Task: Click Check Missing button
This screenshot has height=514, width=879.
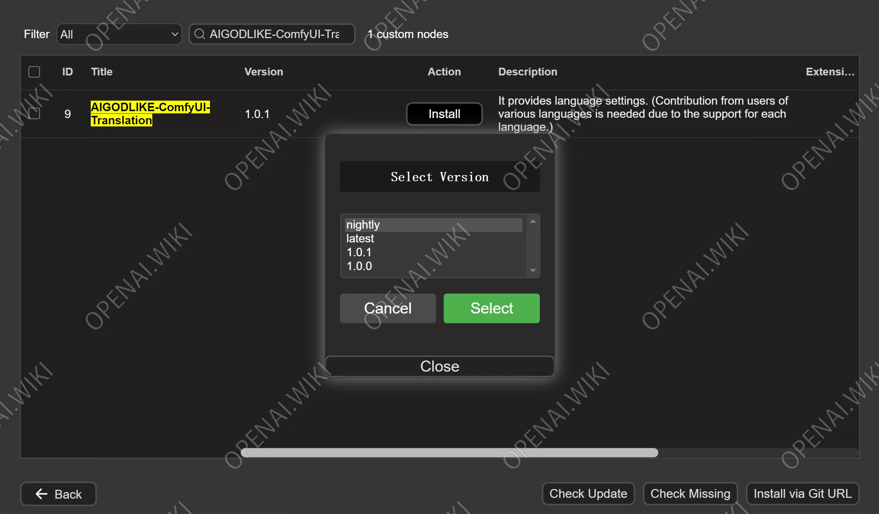Action: (x=690, y=494)
